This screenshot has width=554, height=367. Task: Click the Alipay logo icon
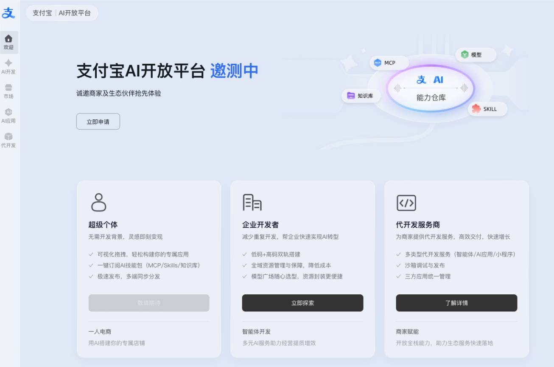pos(8,13)
